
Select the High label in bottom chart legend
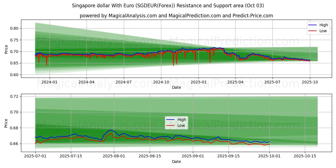point(182,120)
